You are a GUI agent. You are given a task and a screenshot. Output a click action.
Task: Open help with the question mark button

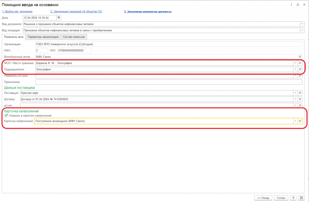tap(293, 198)
